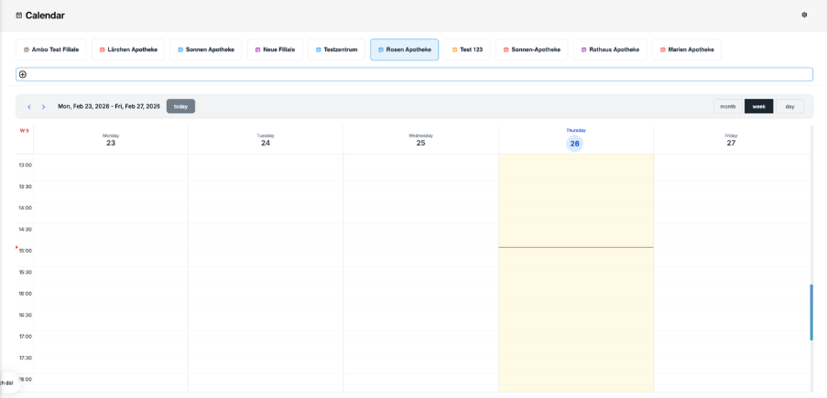Go to next week arrow
This screenshot has width=827, height=398.
(x=43, y=106)
